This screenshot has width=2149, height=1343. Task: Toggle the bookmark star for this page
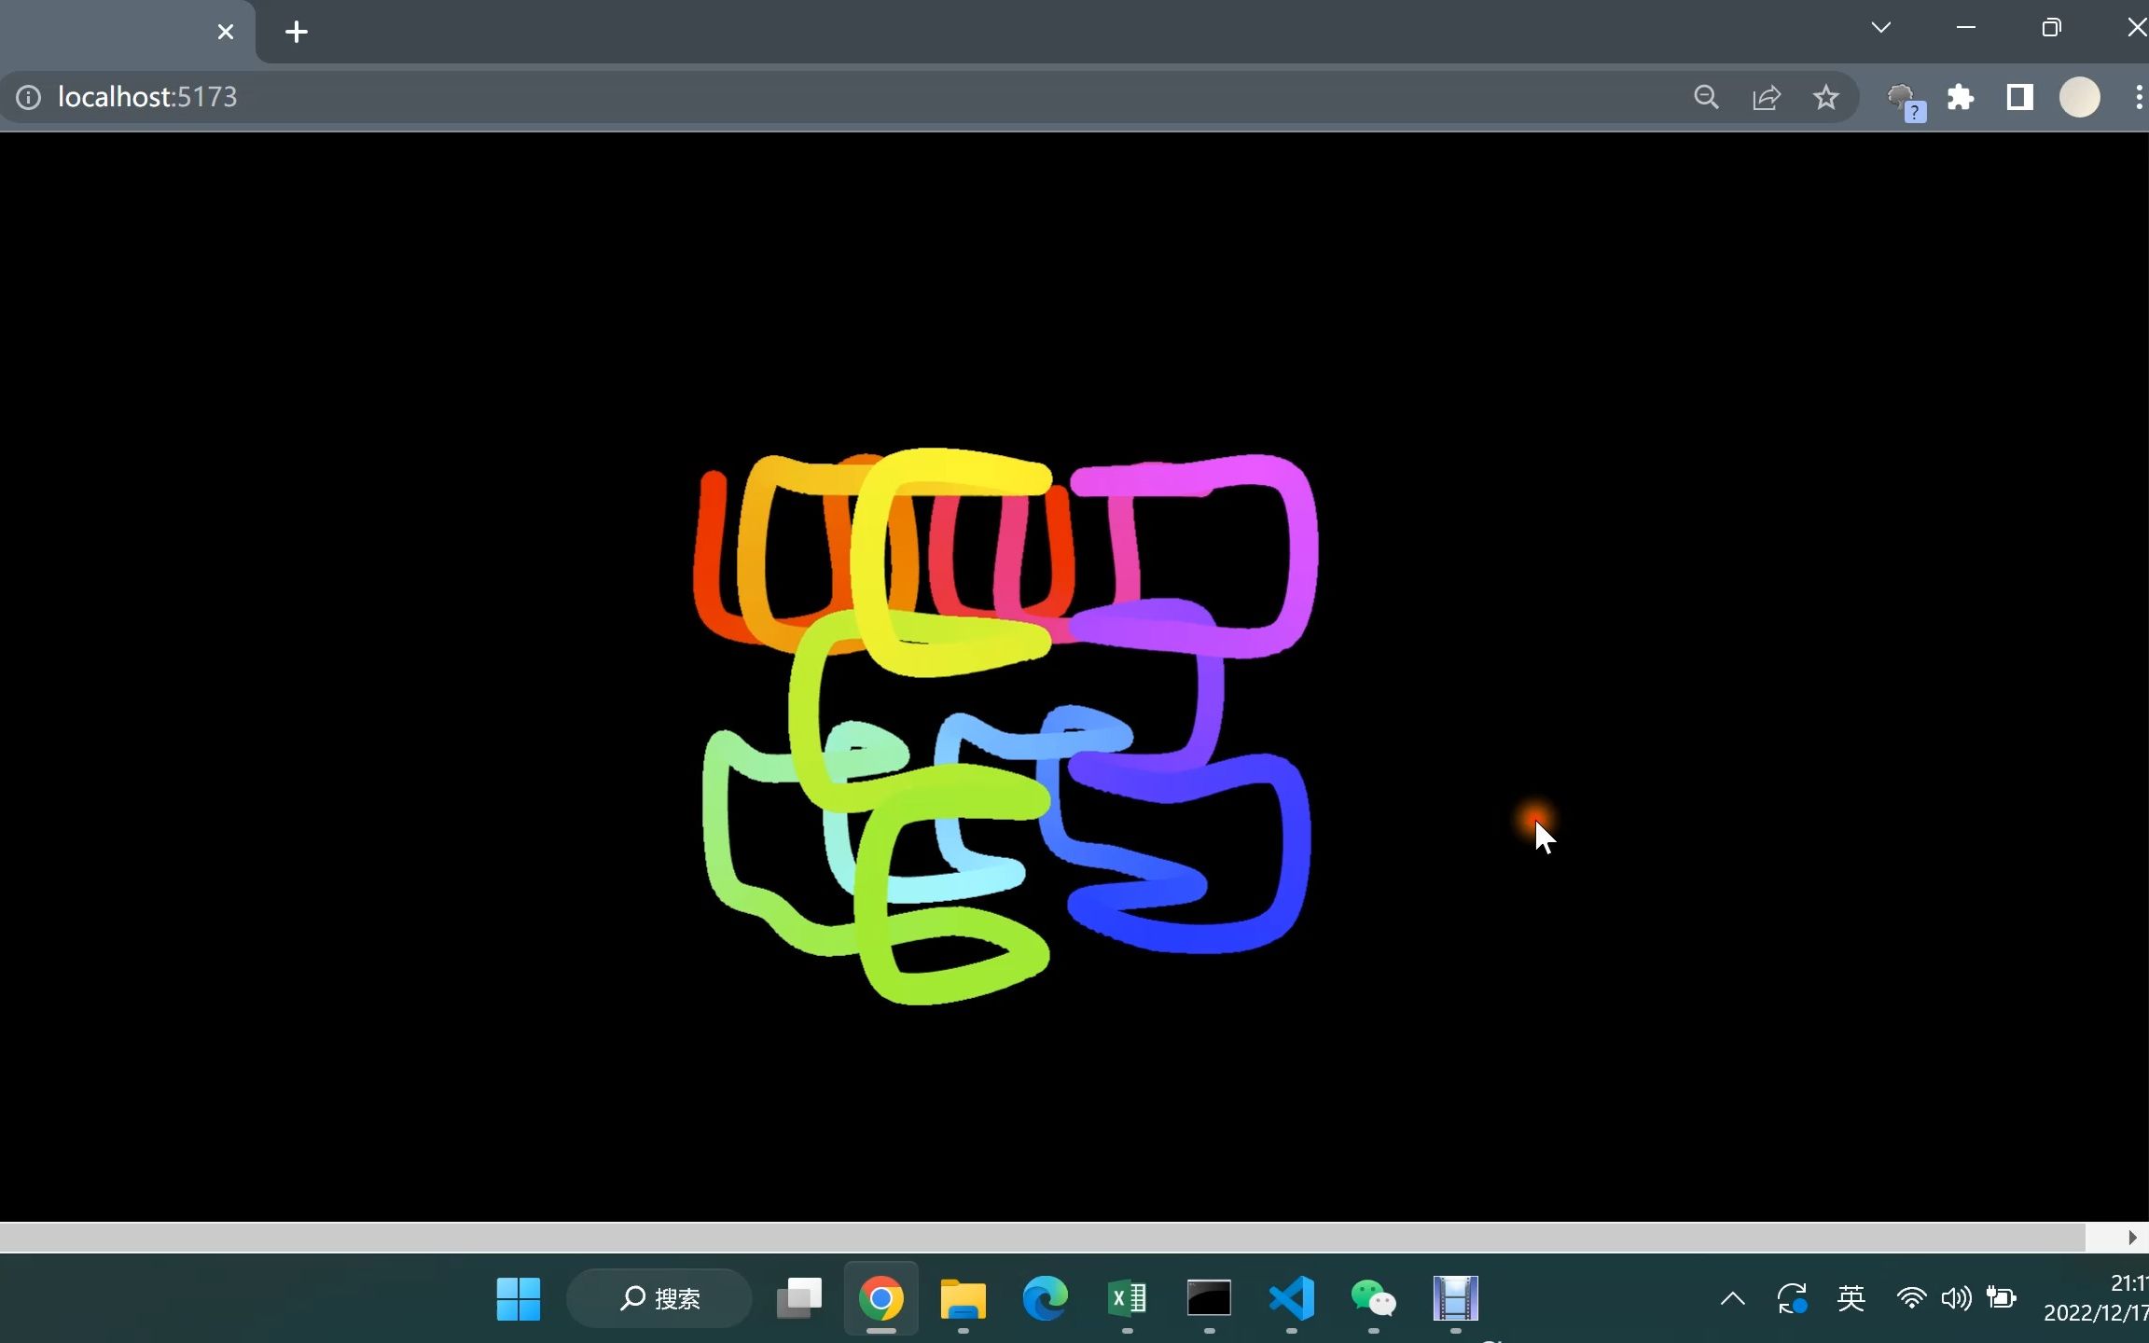(x=1825, y=96)
